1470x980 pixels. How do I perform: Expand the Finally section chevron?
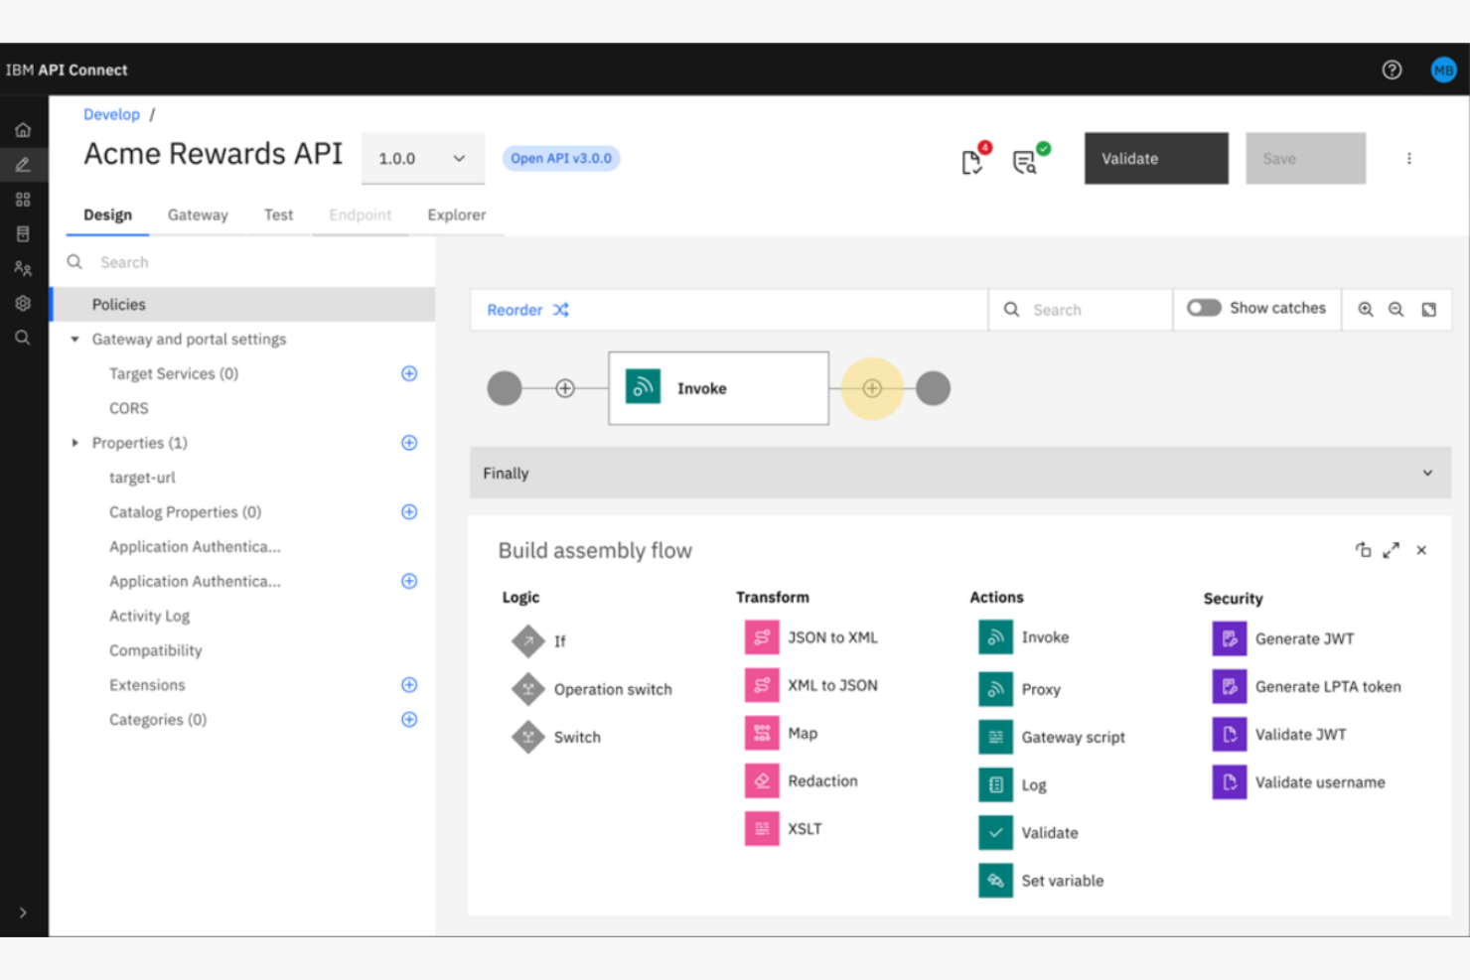1427,474
